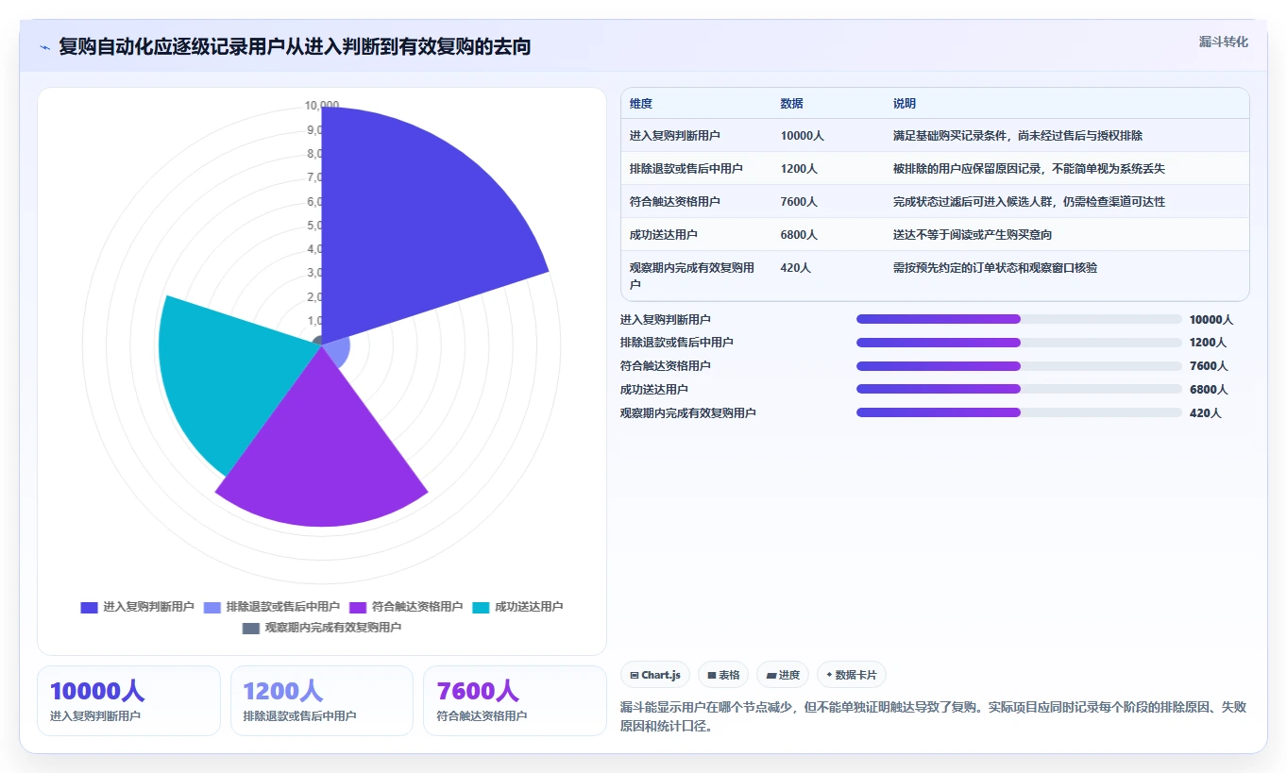Click the 说明 column header
This screenshot has height=773, width=1287.
click(905, 104)
